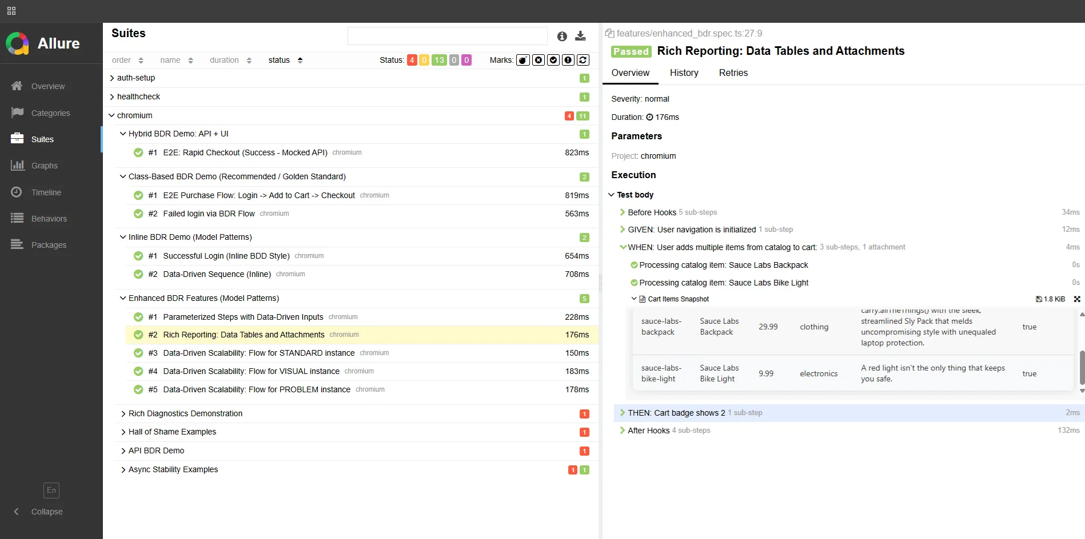Open Cart Items Snapshot in fullscreen
Screen dimensions: 1085x539
tap(1077, 299)
